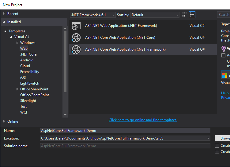The height and width of the screenshot is (167, 230).
Task: Select the Web template category
Action: (24, 49)
